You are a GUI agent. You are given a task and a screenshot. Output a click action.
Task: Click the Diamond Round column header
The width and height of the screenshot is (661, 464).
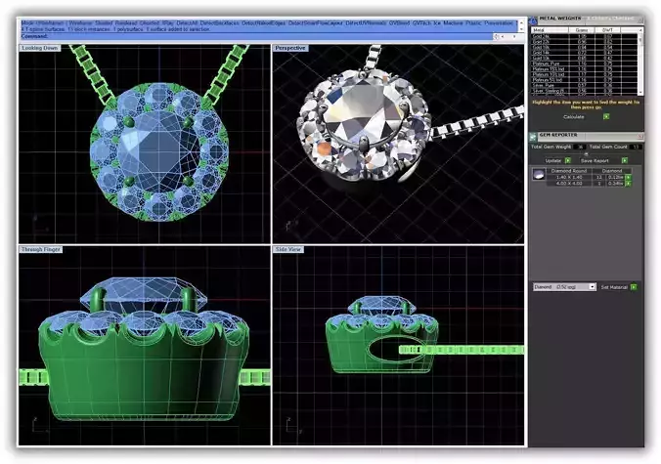(x=569, y=171)
